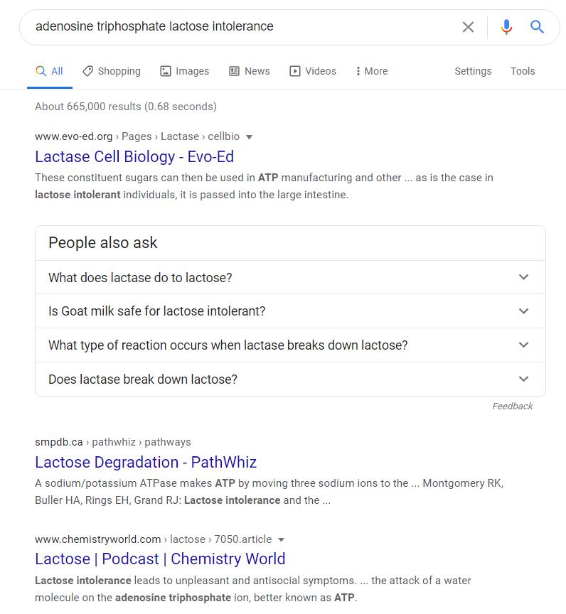Open Images search via its picture icon
Viewport: 566px width, 614px height.
pyautogui.click(x=166, y=71)
